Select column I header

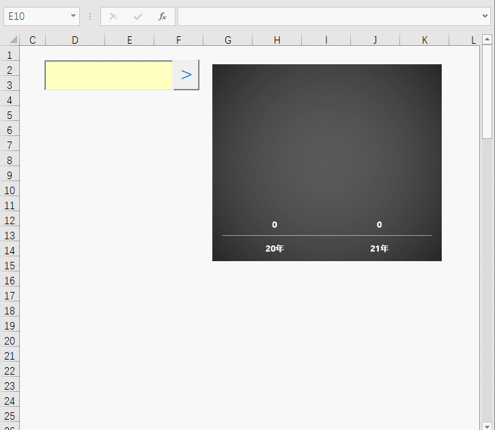point(326,40)
